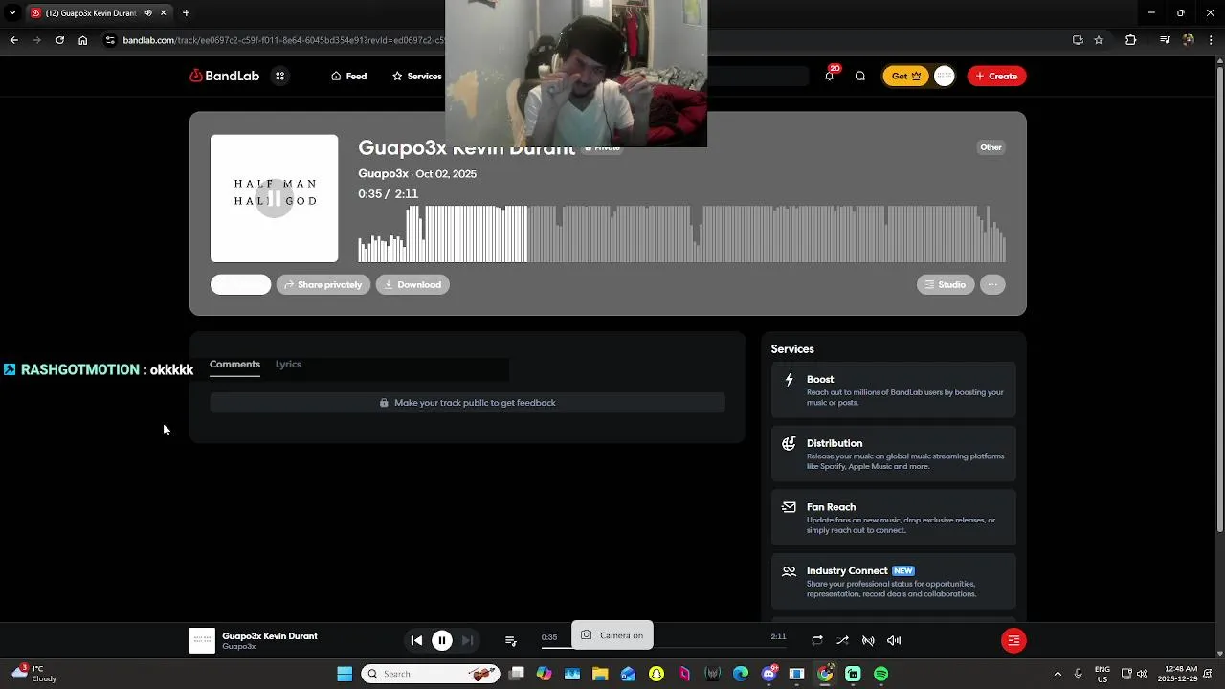Open the Fan Reach service card

click(x=894, y=518)
